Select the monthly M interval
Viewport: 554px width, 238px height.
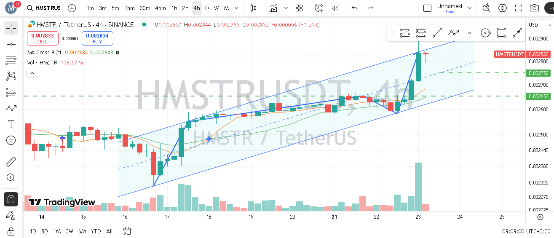click(226, 8)
